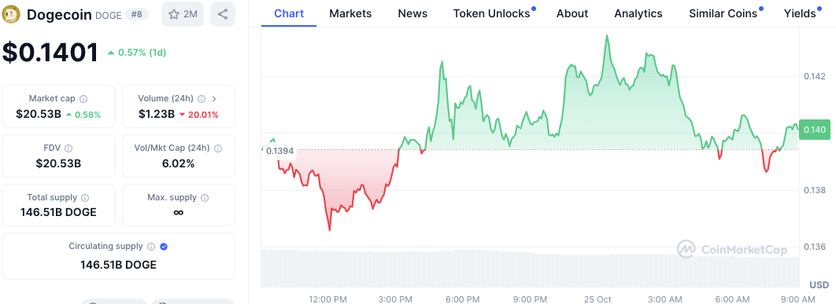
Task: Click the Market cap info icon
Action: (x=83, y=99)
